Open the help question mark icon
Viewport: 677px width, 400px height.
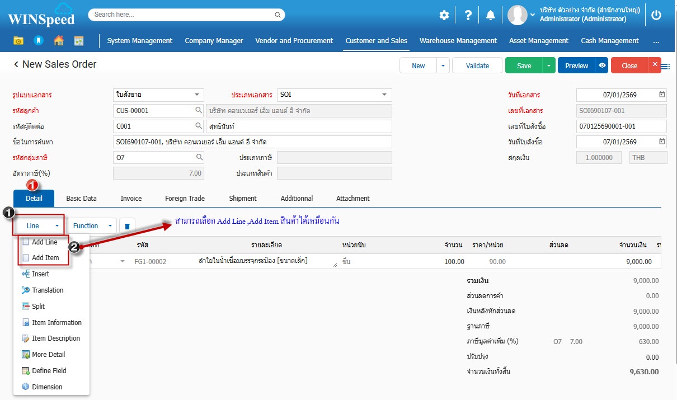[x=468, y=15]
